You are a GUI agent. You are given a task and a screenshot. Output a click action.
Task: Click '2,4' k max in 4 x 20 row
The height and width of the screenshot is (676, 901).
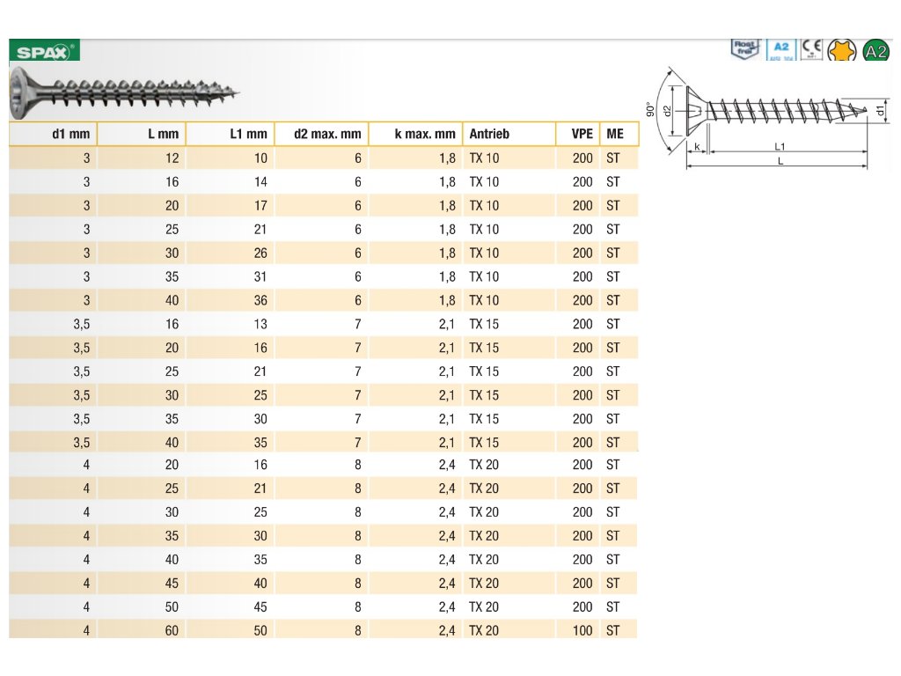point(447,465)
